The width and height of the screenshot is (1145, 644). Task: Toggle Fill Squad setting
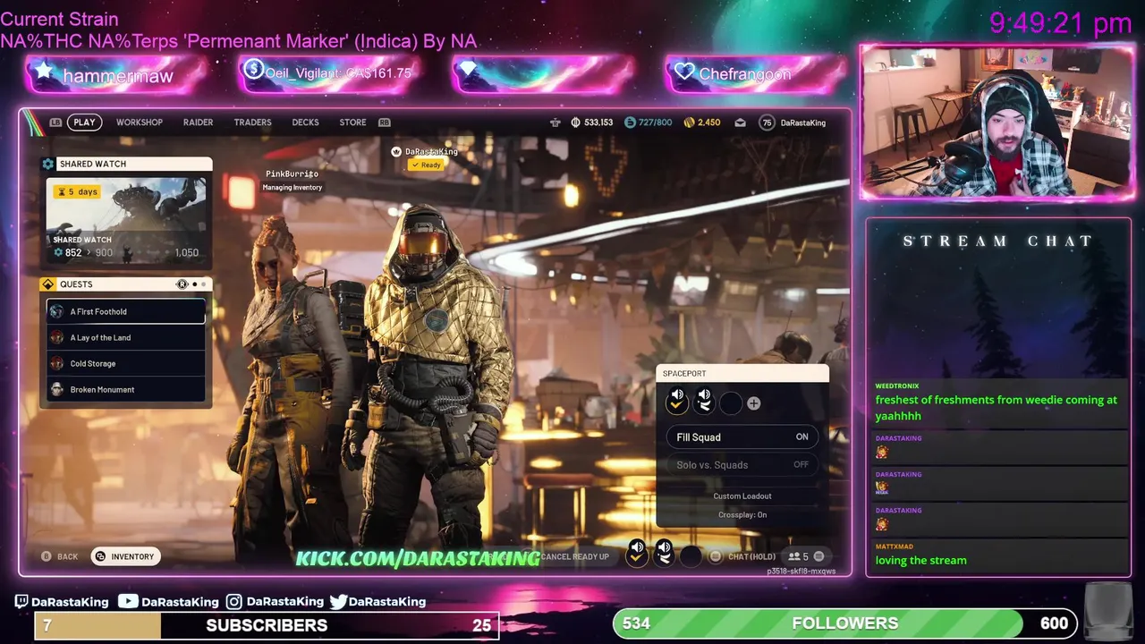click(x=742, y=437)
